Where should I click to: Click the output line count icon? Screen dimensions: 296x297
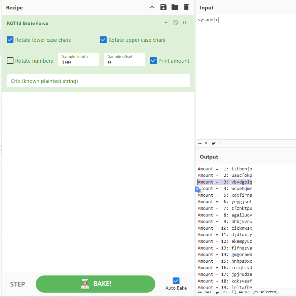click(218, 292)
